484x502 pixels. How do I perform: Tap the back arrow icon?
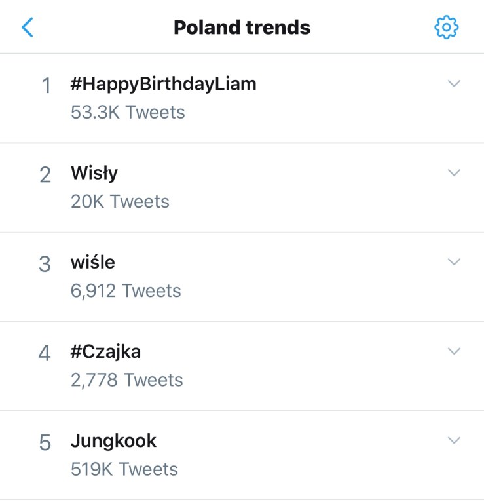(28, 28)
